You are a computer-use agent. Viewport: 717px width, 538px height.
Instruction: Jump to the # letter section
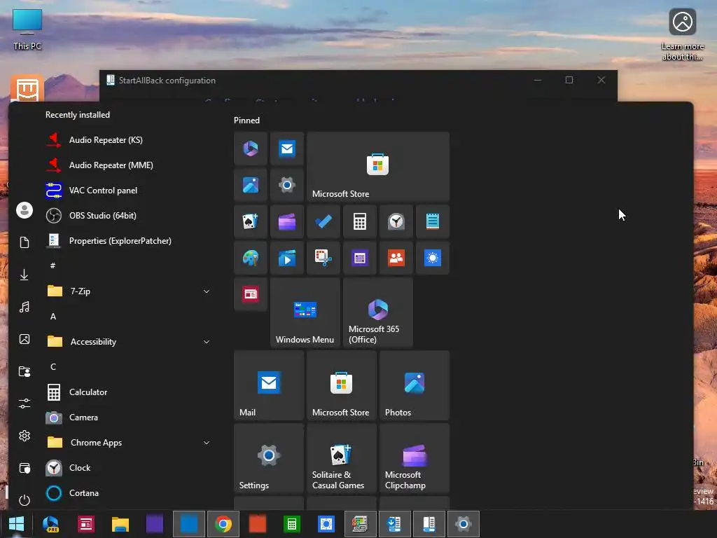tap(53, 265)
